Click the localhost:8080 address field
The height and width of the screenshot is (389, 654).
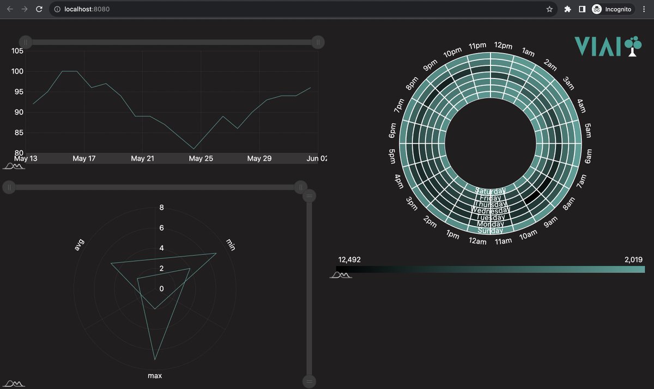pos(302,9)
